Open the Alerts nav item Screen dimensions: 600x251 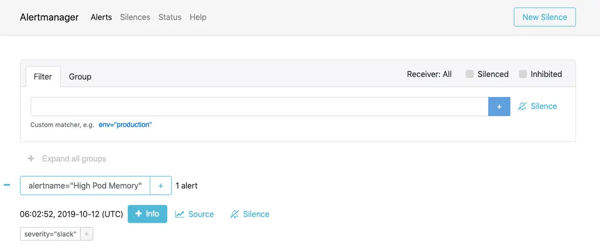(x=101, y=17)
